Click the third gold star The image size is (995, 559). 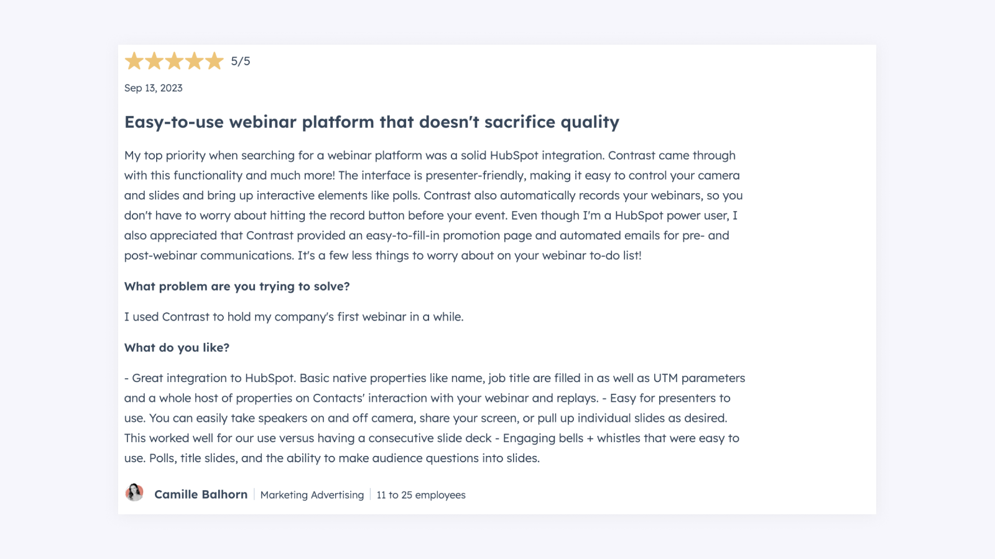(x=174, y=61)
